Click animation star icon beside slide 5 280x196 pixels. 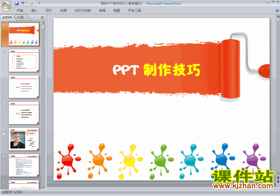click(4, 134)
